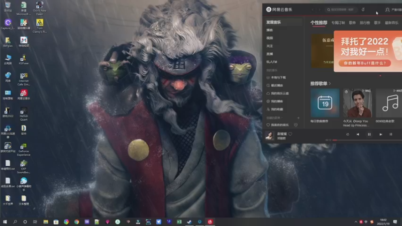Select the Berglas folder on desktop
This screenshot has height=226, width=402.
pyautogui.click(x=8, y=42)
